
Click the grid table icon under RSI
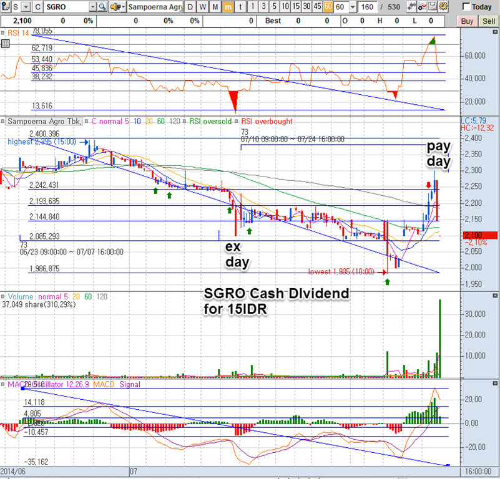click(x=5, y=44)
